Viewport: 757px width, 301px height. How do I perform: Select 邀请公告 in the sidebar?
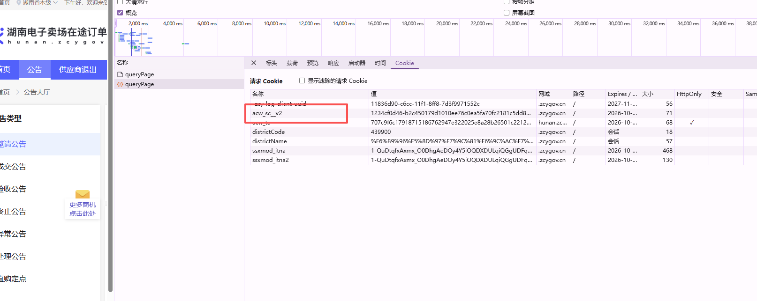(x=50, y=144)
